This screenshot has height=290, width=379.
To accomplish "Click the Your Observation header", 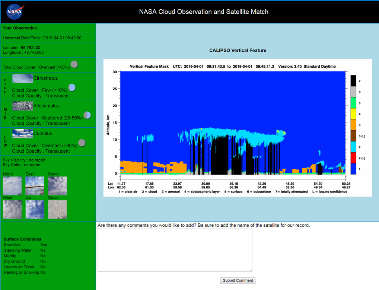I will pyautogui.click(x=20, y=28).
